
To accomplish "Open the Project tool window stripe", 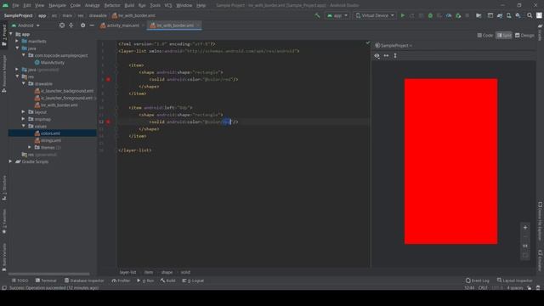I will click(4, 35).
